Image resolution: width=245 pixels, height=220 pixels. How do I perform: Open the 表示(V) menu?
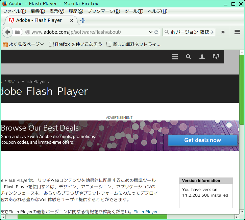point(57,11)
